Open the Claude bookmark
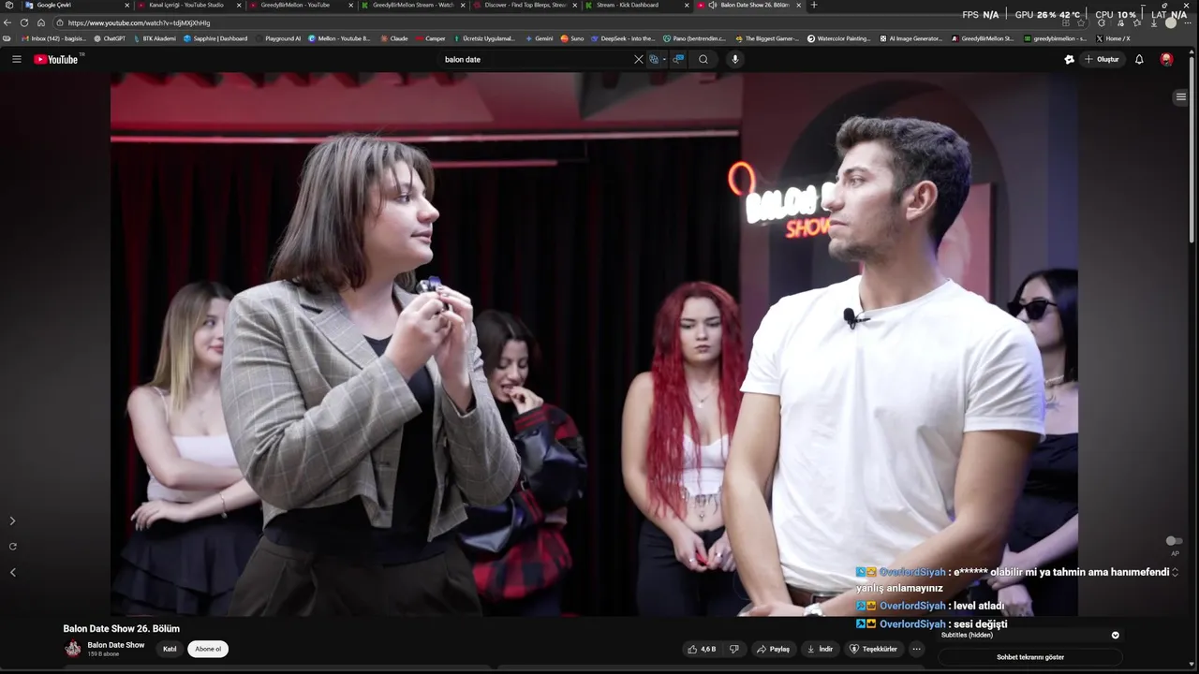 point(394,38)
